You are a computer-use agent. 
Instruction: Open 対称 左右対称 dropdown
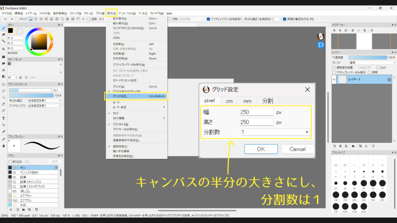point(192,19)
